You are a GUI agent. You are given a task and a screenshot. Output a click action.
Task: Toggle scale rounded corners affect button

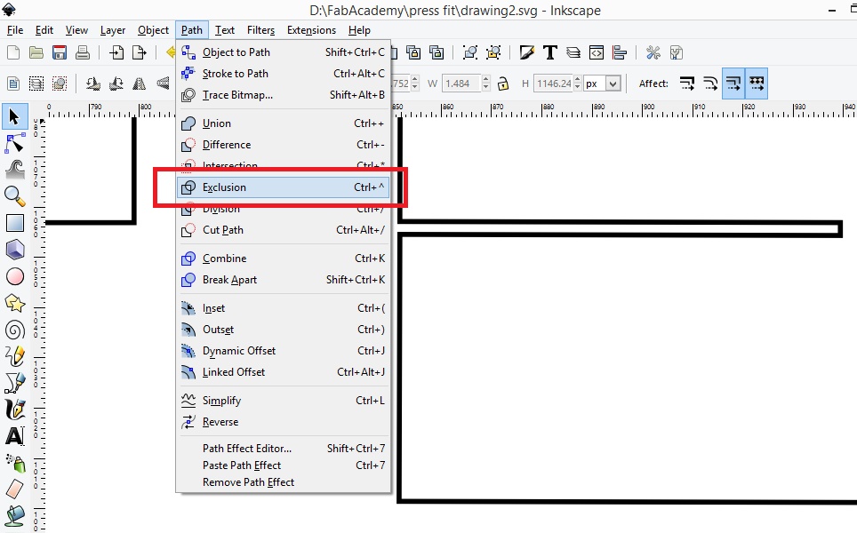pos(710,84)
